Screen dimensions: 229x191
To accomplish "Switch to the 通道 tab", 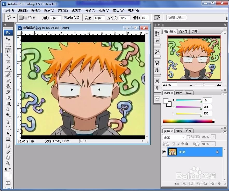I will point(179,131).
